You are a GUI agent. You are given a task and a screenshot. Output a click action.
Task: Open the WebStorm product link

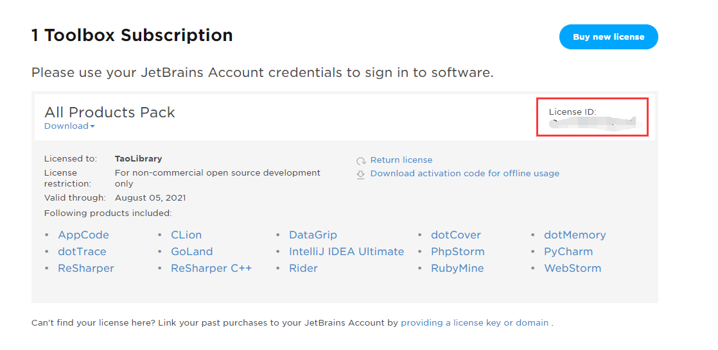[572, 268]
